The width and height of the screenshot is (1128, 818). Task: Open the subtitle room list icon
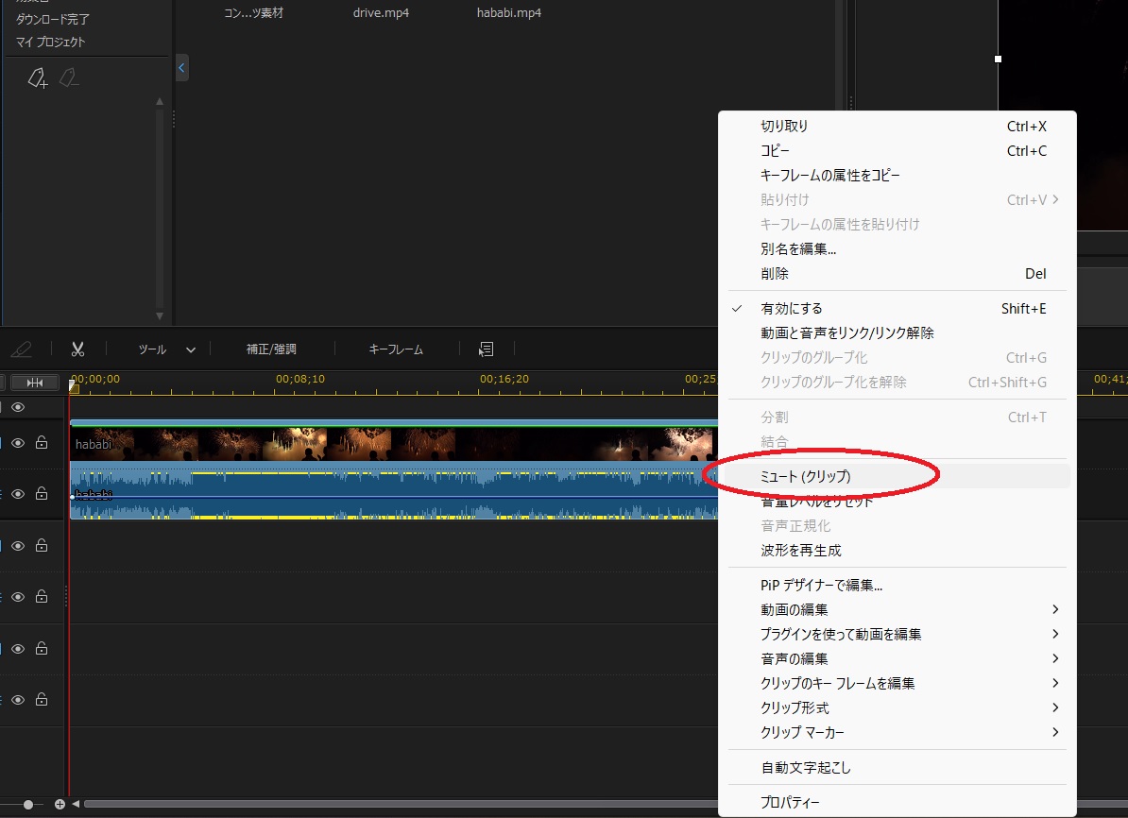tap(487, 349)
